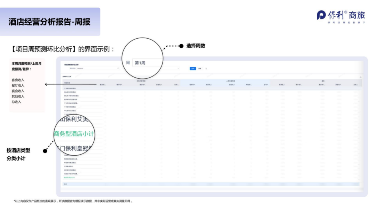Image resolution: width=376 pixels, height=211 pixels.
Task: Click the black dot beside 选择周数
Action: pyautogui.click(x=181, y=46)
